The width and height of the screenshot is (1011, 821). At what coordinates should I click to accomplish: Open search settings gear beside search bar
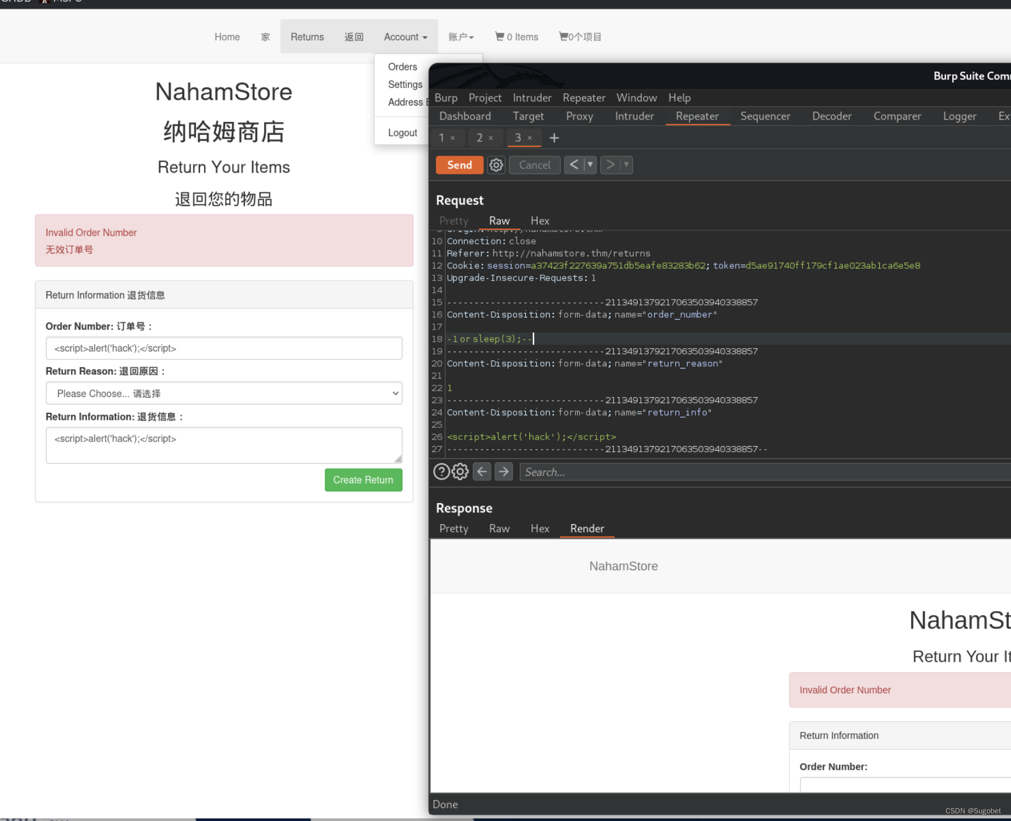pyautogui.click(x=460, y=472)
